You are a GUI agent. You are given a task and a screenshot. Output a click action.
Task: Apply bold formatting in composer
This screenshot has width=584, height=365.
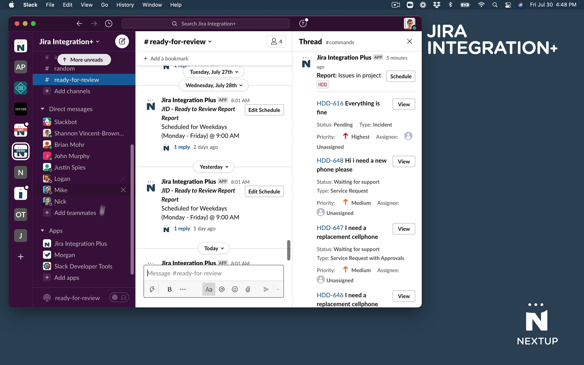pyautogui.click(x=170, y=289)
